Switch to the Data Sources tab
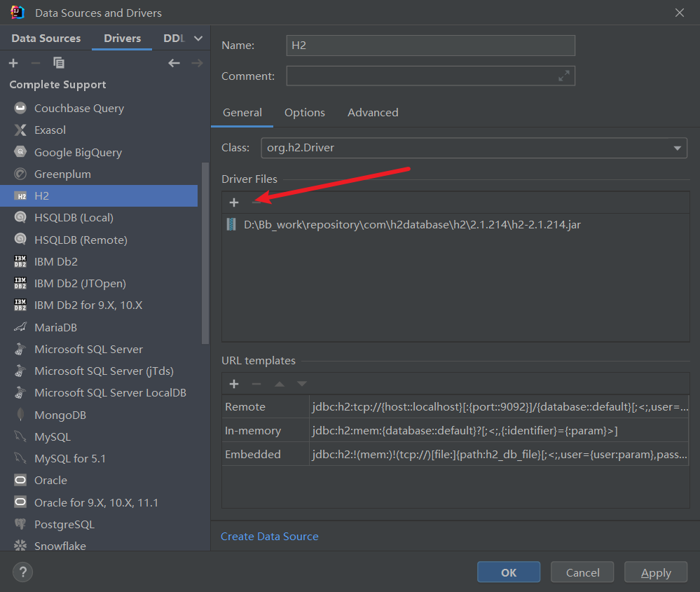This screenshot has height=592, width=700. coord(46,39)
